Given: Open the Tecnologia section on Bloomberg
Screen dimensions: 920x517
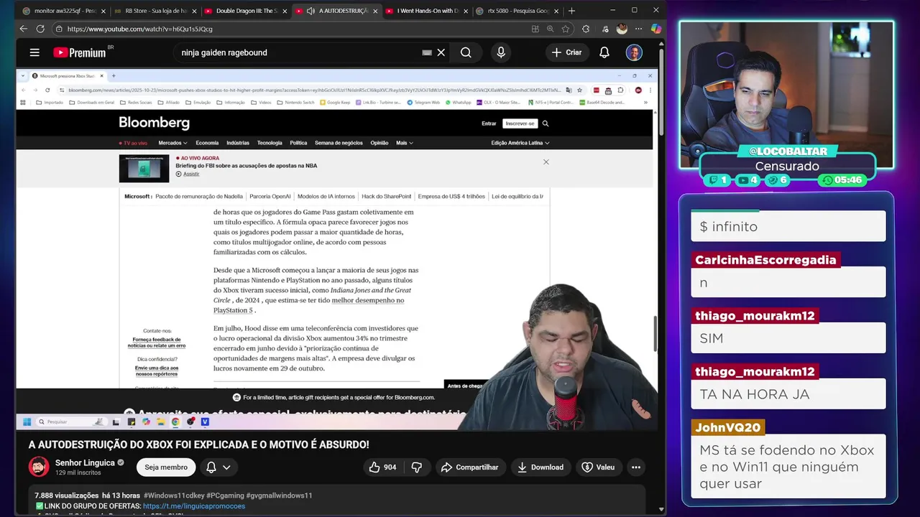Looking at the screenshot, I should [x=270, y=143].
